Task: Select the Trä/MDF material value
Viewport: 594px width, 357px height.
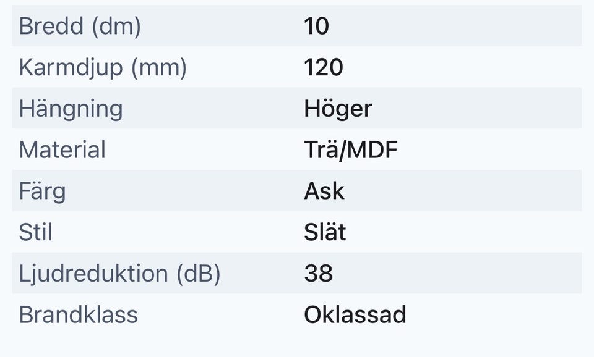Action: coord(350,150)
